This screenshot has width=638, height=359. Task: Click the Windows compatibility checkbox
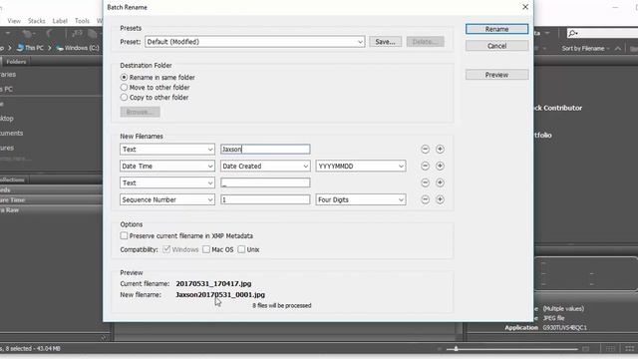tap(166, 249)
